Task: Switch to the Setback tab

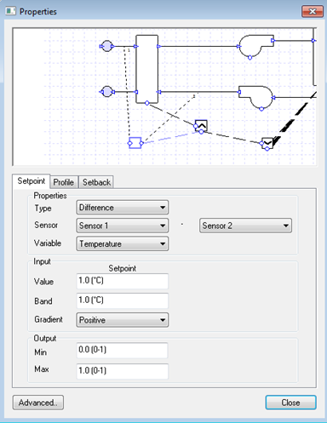Action: pyautogui.click(x=96, y=182)
